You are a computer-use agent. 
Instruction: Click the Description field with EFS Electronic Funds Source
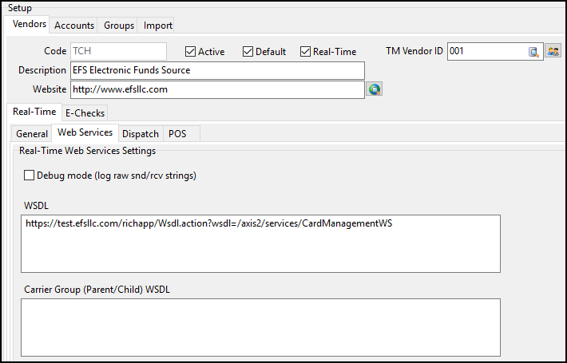(217, 70)
